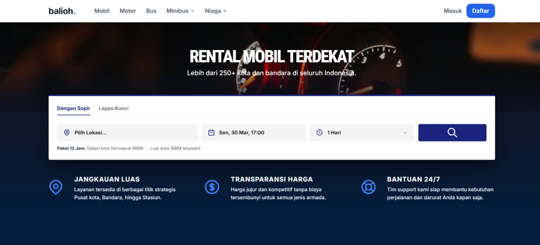
Task: Select the Dengan Sopir tab
Action: 73,109
